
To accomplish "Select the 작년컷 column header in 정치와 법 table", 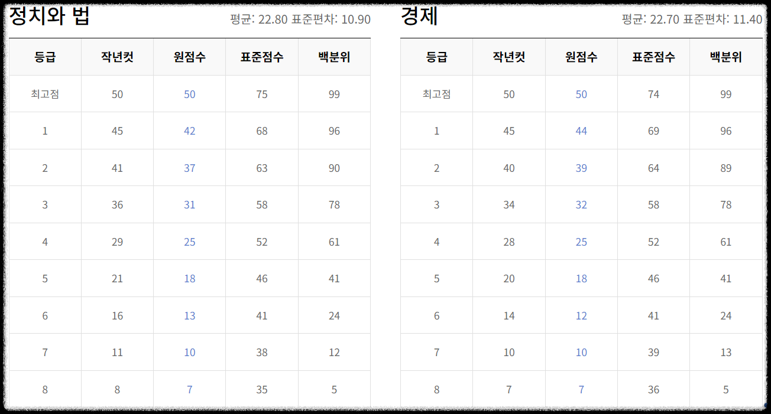I will point(117,56).
